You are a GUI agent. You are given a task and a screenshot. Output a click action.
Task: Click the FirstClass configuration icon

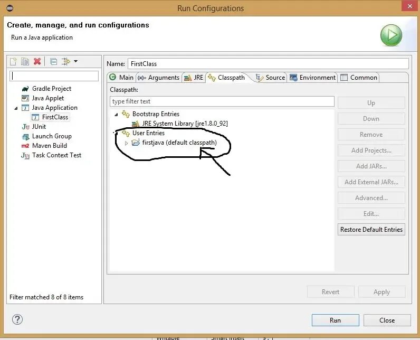(35, 117)
